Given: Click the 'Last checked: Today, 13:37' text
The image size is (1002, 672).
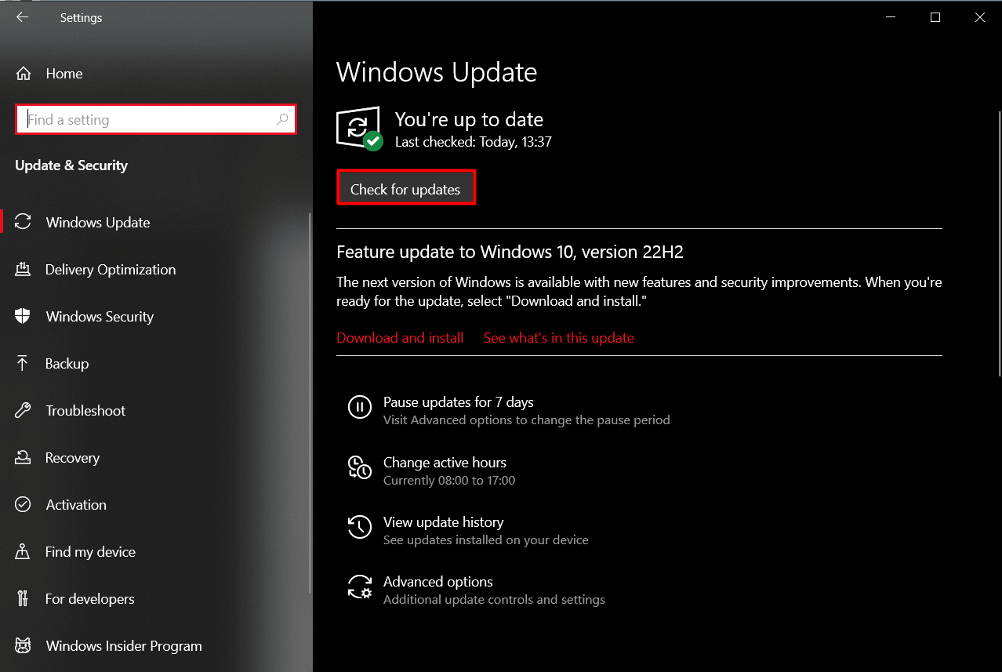Looking at the screenshot, I should (473, 143).
